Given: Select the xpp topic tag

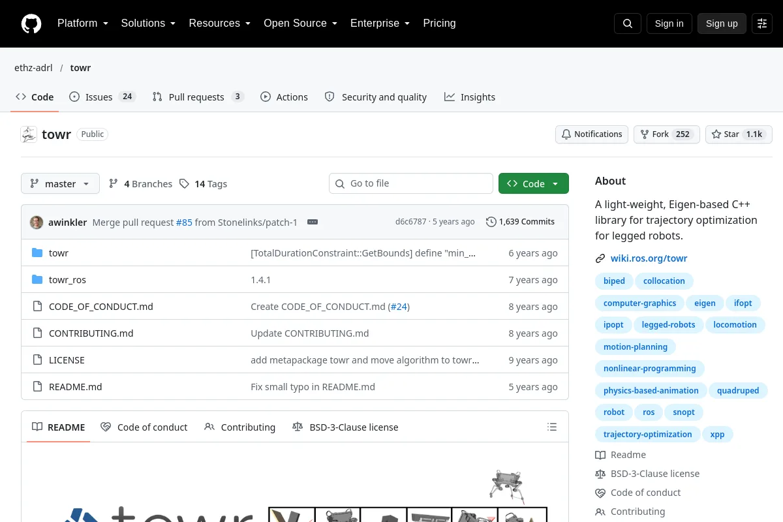Looking at the screenshot, I should coord(717,435).
